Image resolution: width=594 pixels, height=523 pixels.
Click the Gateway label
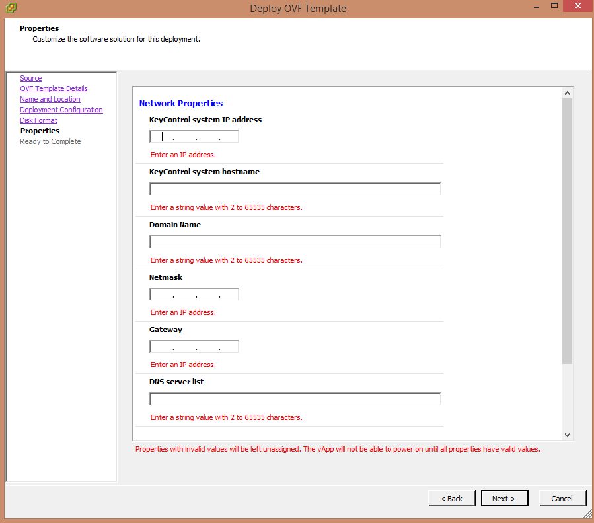pyautogui.click(x=166, y=330)
